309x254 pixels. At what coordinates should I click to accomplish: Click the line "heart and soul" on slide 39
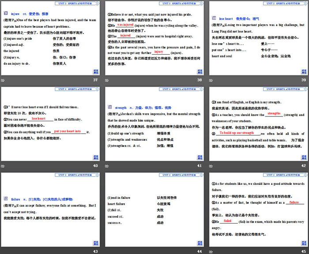[x=222, y=56]
